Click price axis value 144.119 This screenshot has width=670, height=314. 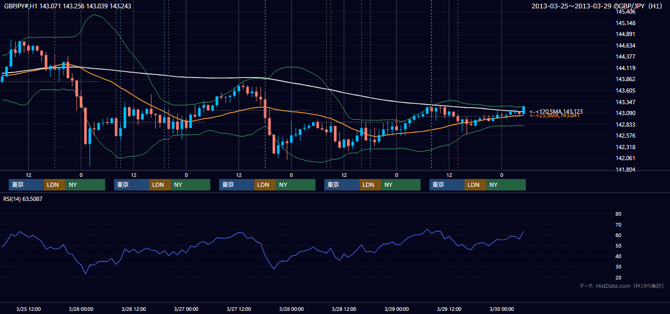[x=625, y=68]
